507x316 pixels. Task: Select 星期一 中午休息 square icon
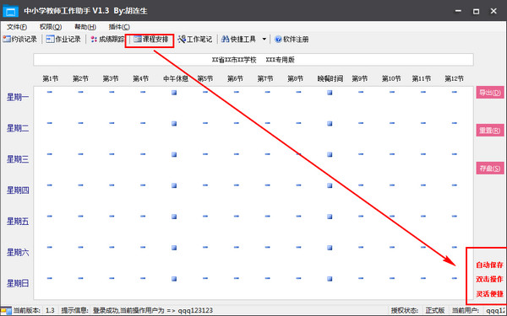[174, 93]
